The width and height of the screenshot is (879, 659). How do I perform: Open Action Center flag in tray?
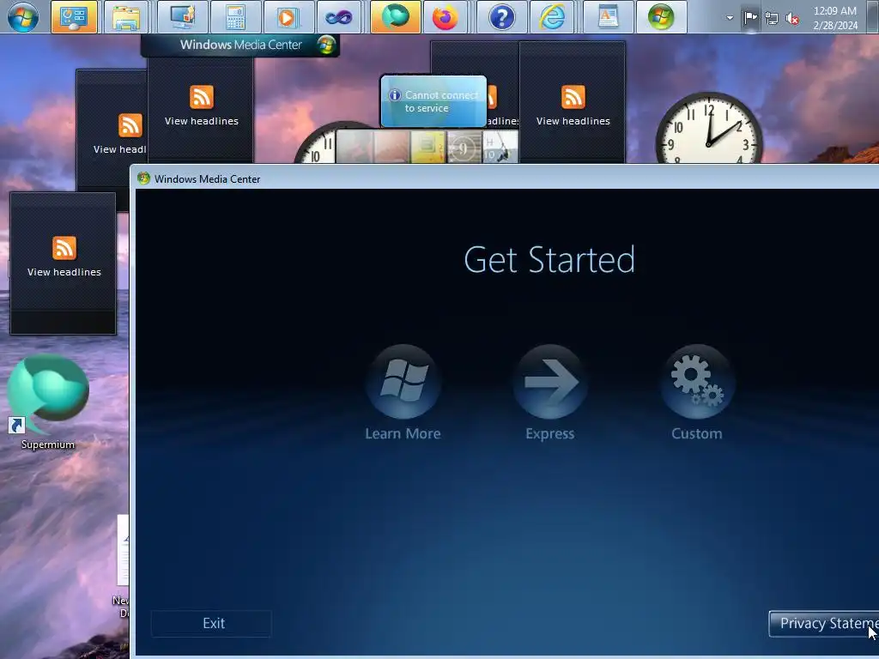750,17
